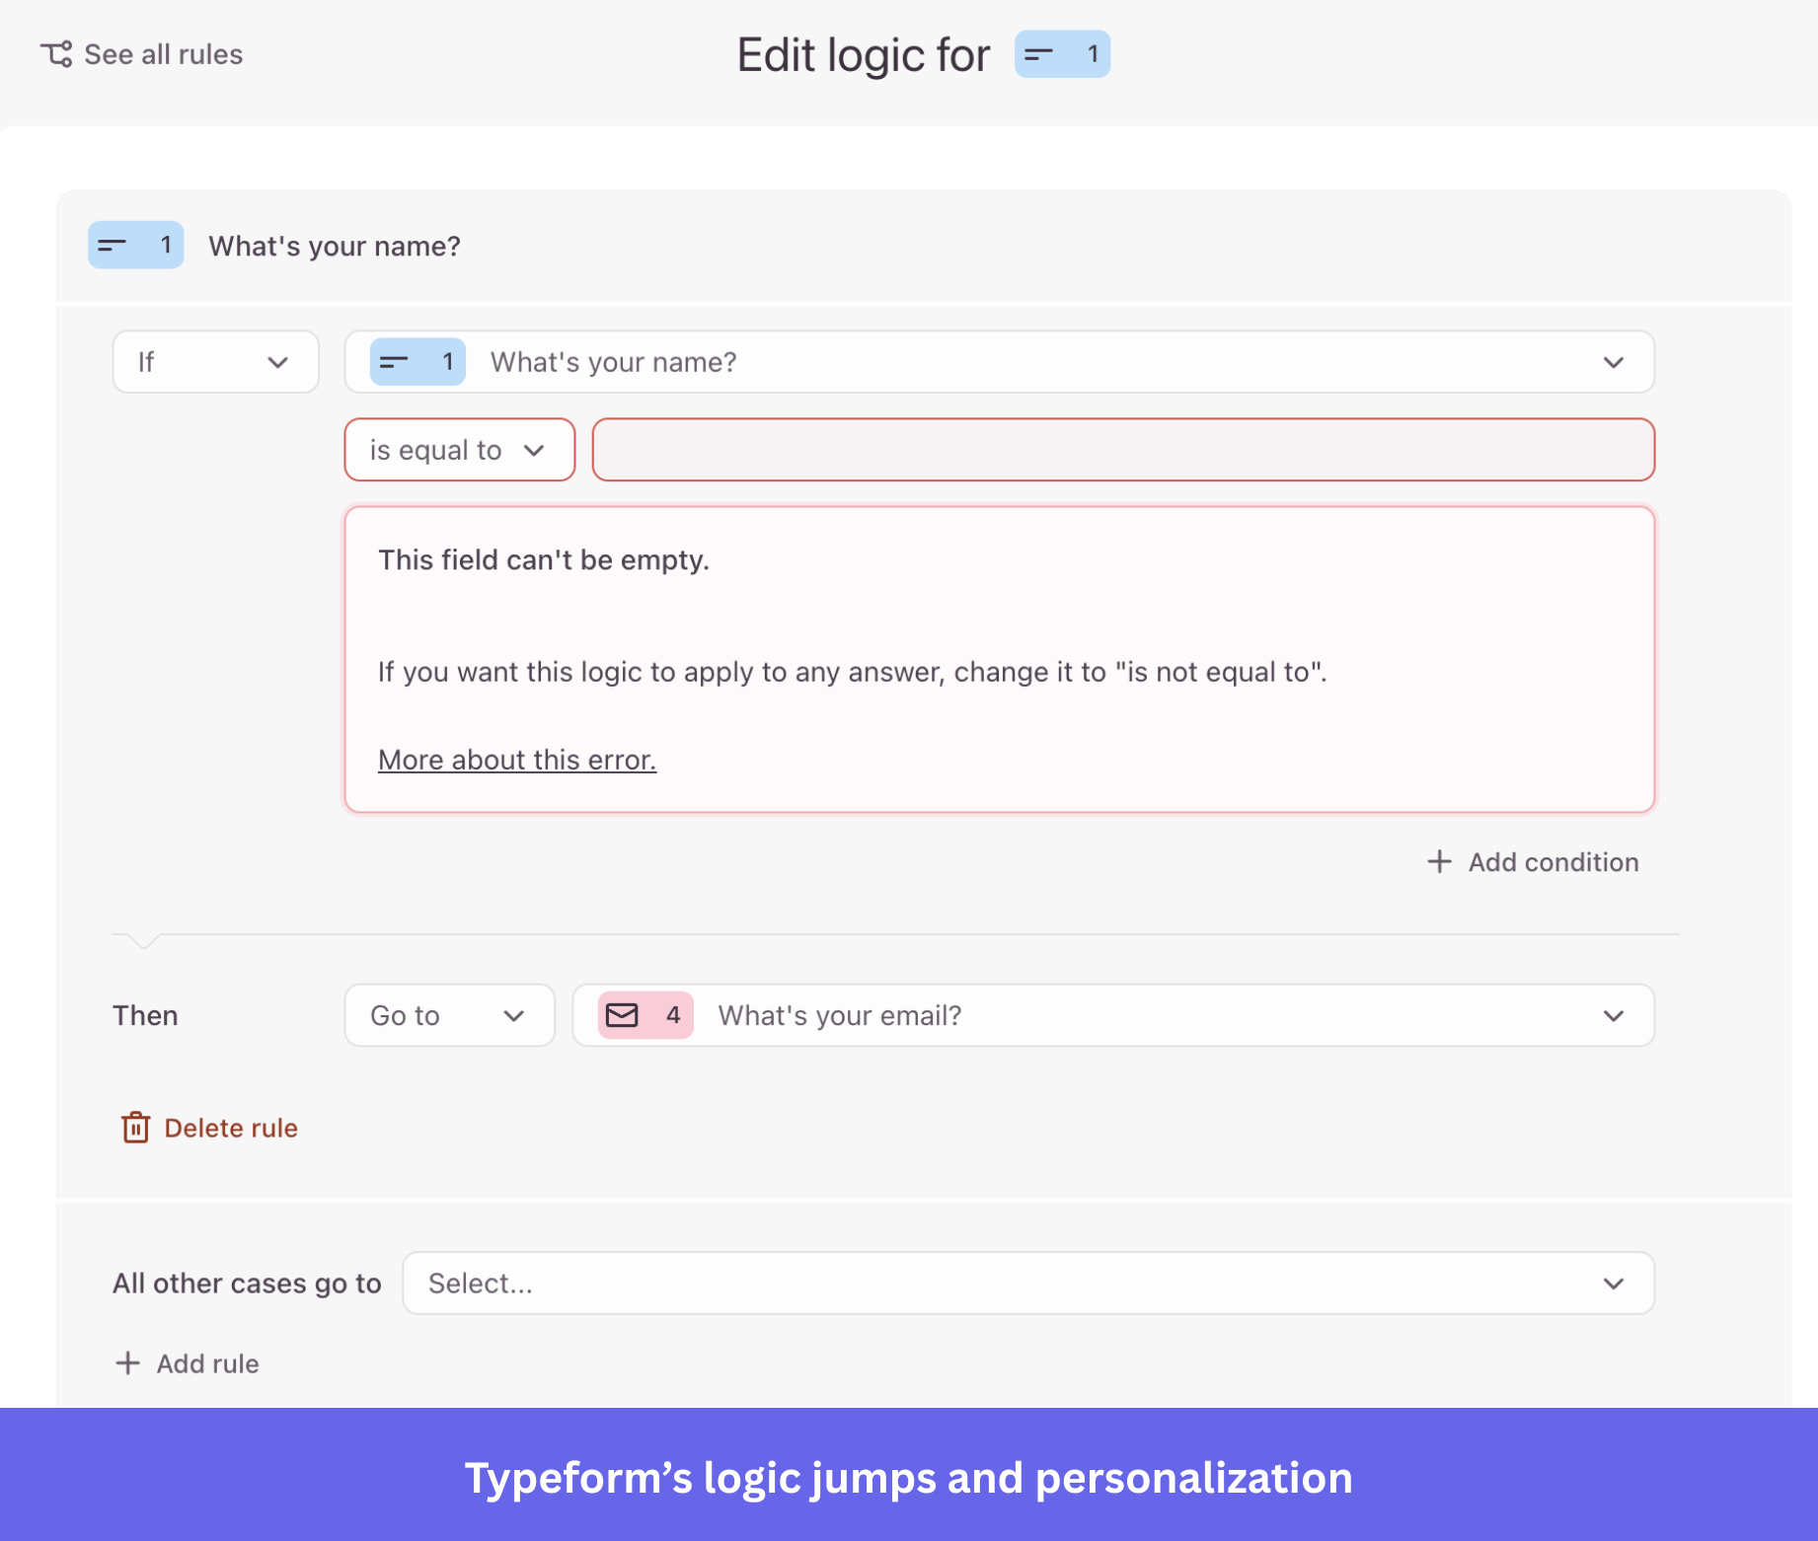Click the branching rules icon next to See all rules
Screen dimensions: 1818x1541
click(x=56, y=54)
